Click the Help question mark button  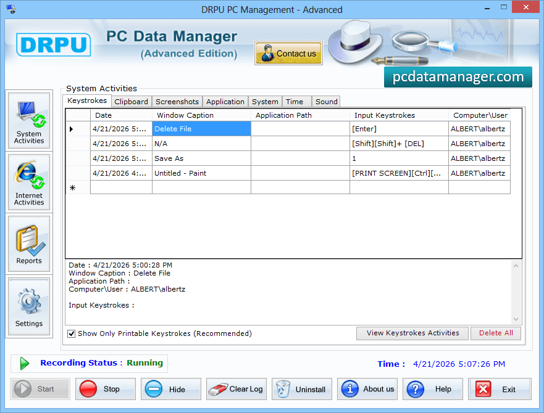click(x=433, y=389)
